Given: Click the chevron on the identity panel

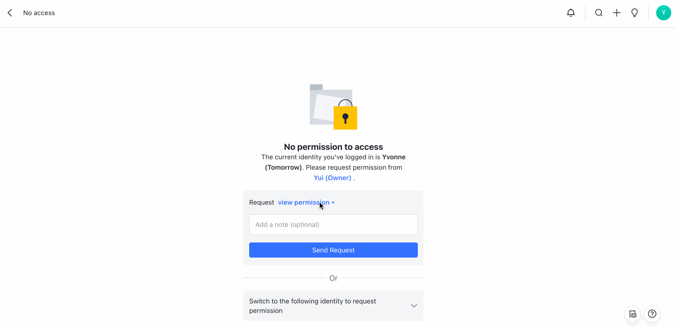Looking at the screenshot, I should tap(414, 306).
